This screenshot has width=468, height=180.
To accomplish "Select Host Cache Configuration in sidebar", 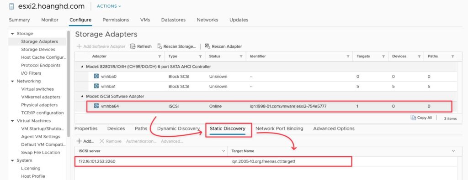I will tap(43, 57).
